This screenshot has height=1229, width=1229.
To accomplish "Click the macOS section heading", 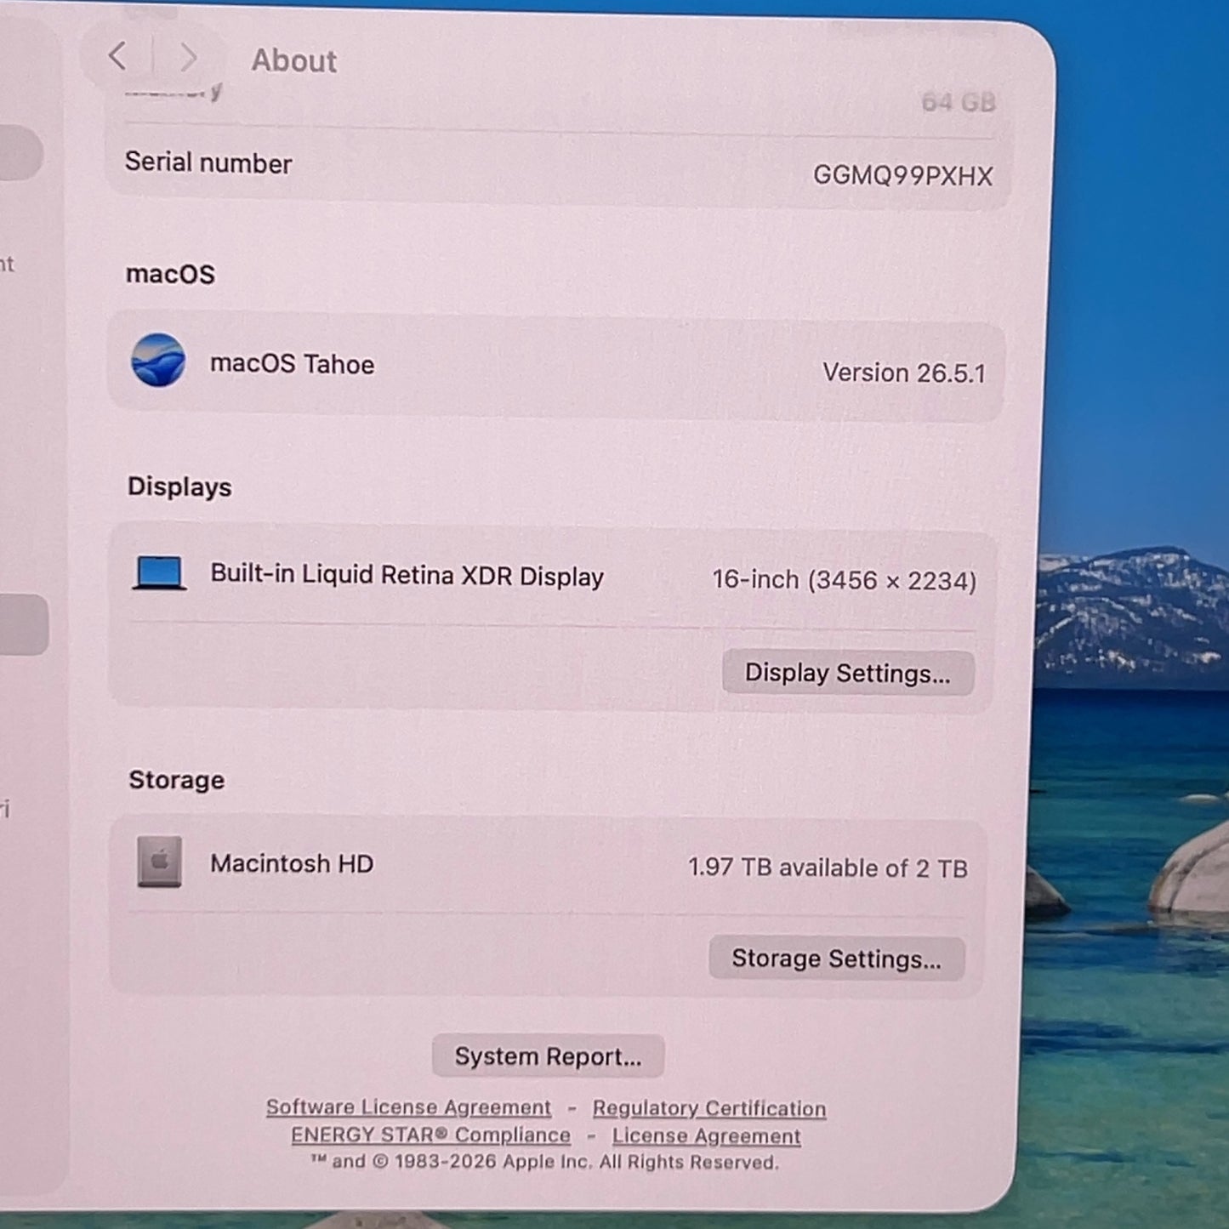I will 170,274.
